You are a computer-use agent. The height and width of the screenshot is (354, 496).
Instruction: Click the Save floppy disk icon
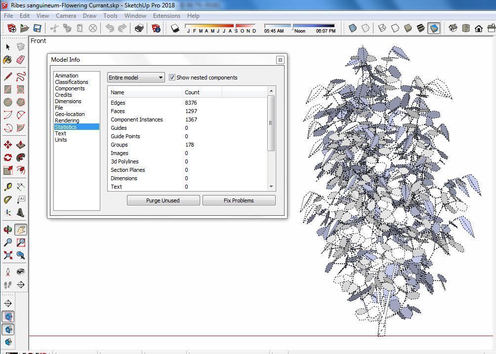[37, 29]
